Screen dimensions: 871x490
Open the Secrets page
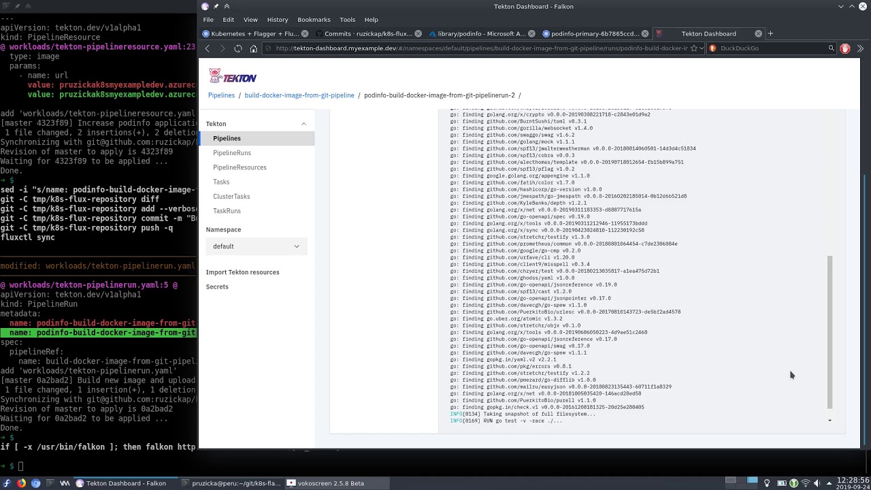tap(217, 287)
